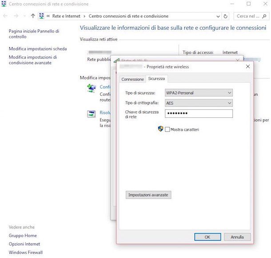Click the Back arrow in address bar
Screen dimensions: 271x258
6,16
